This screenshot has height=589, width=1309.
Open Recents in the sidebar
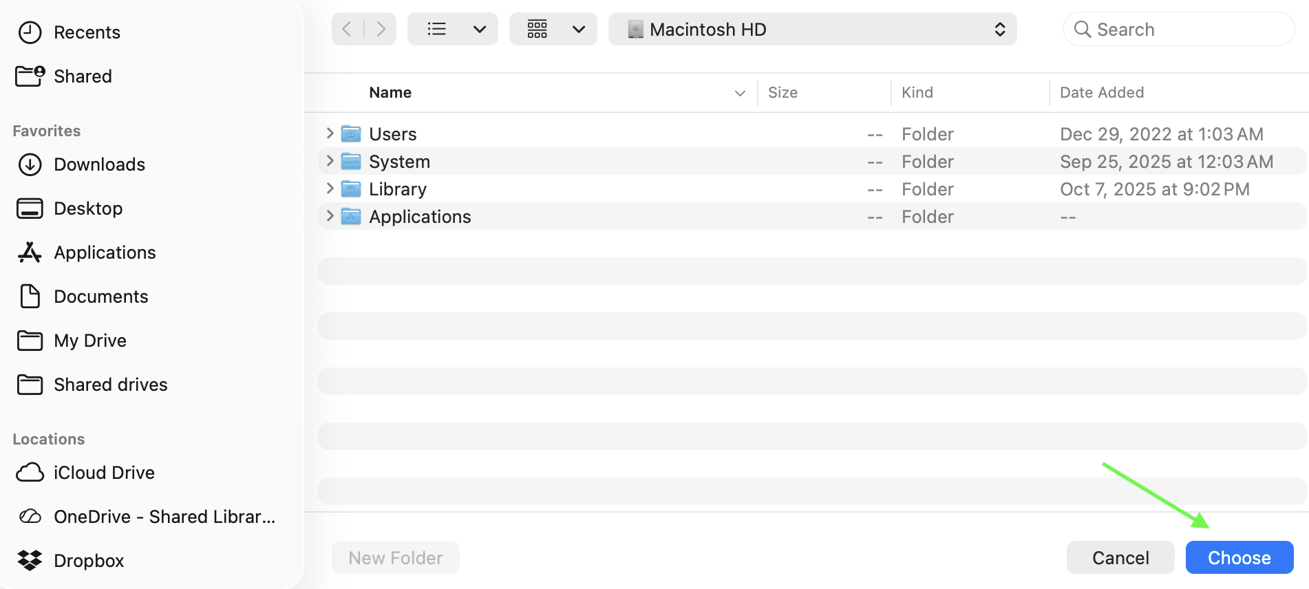pyautogui.click(x=86, y=32)
